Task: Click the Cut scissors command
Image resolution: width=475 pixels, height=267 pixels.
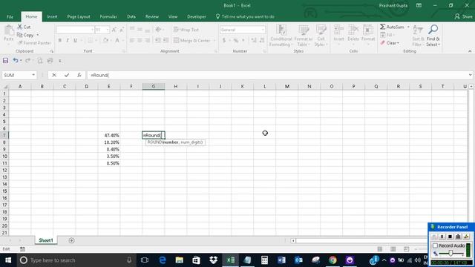Action: click(x=24, y=27)
